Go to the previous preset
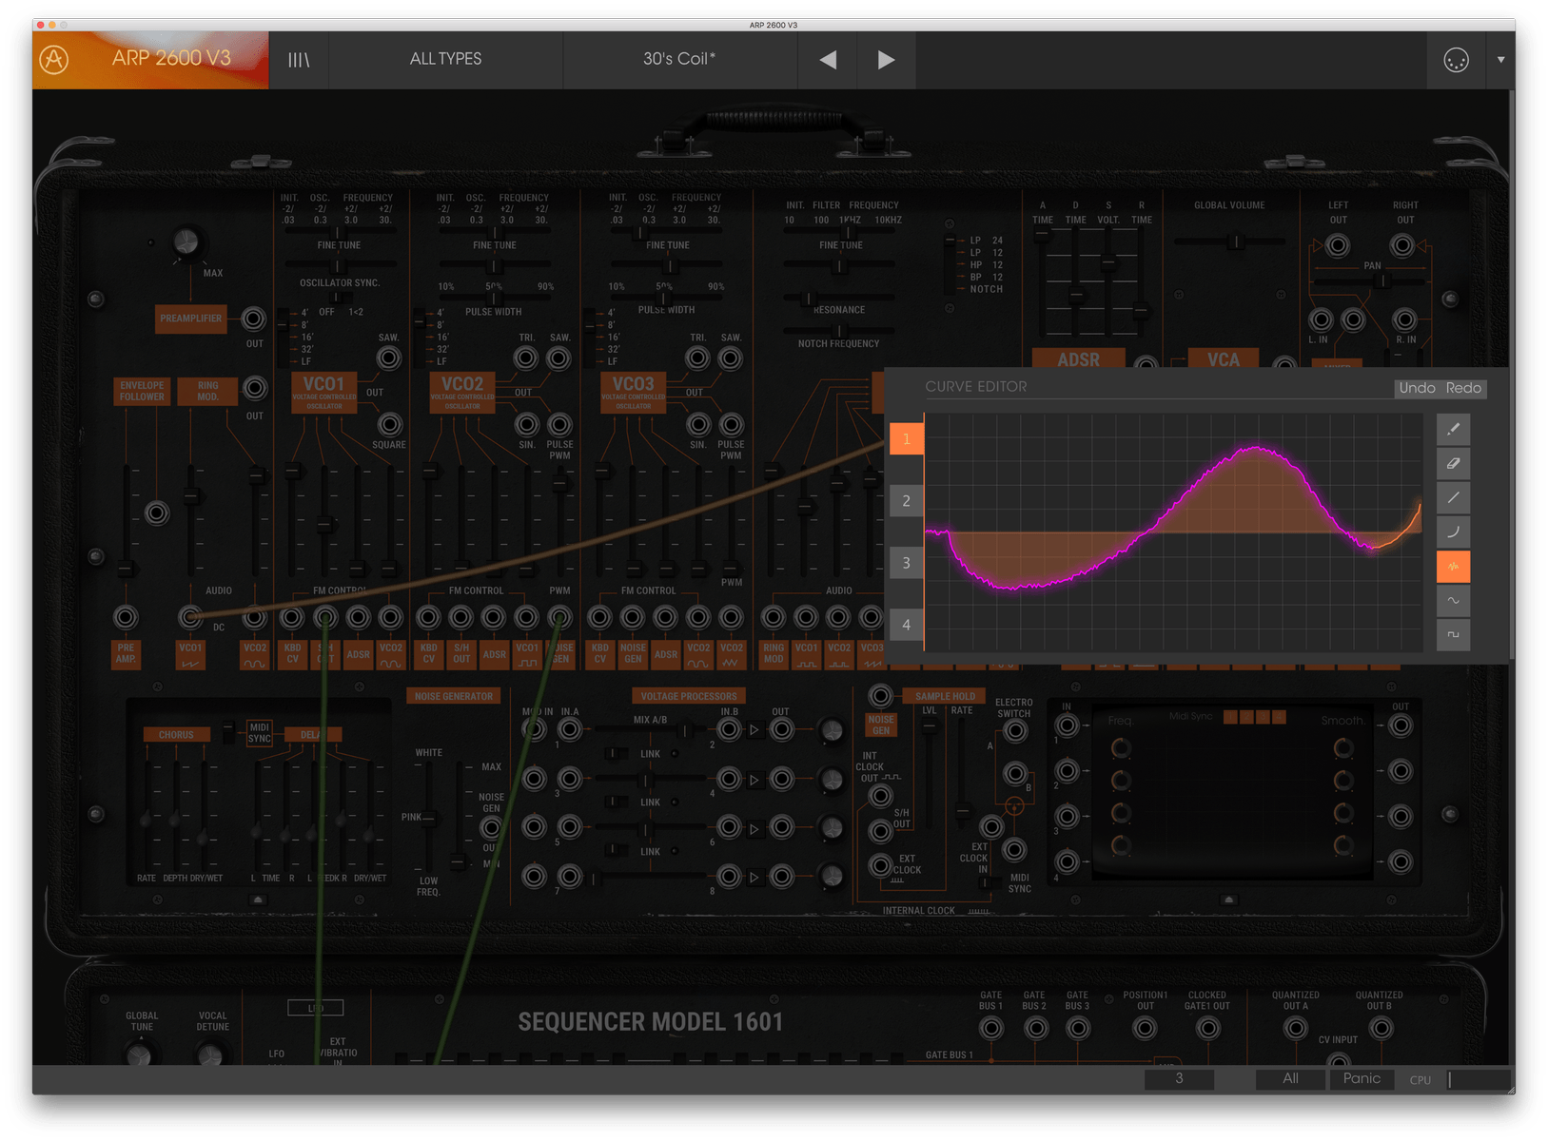The height and width of the screenshot is (1141, 1548). (x=828, y=60)
